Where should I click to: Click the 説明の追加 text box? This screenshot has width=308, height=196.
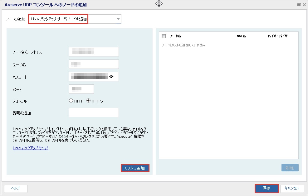click(x=94, y=112)
